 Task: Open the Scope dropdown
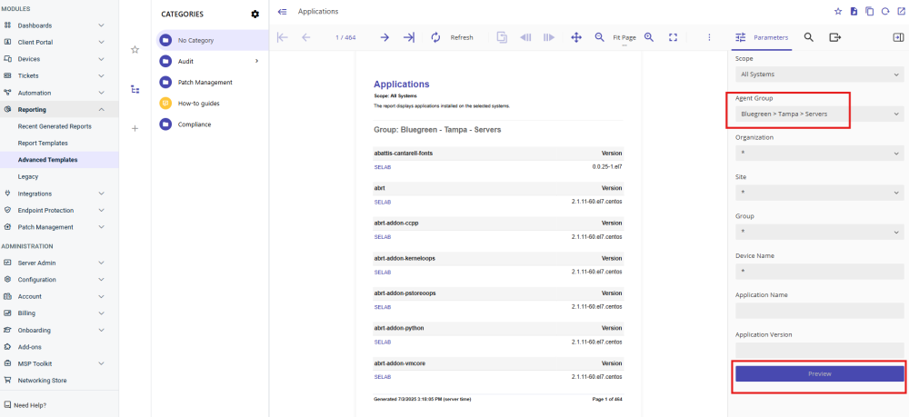[x=819, y=74]
